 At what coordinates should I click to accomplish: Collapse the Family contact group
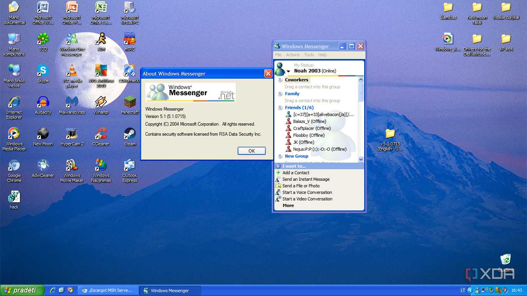pos(280,94)
